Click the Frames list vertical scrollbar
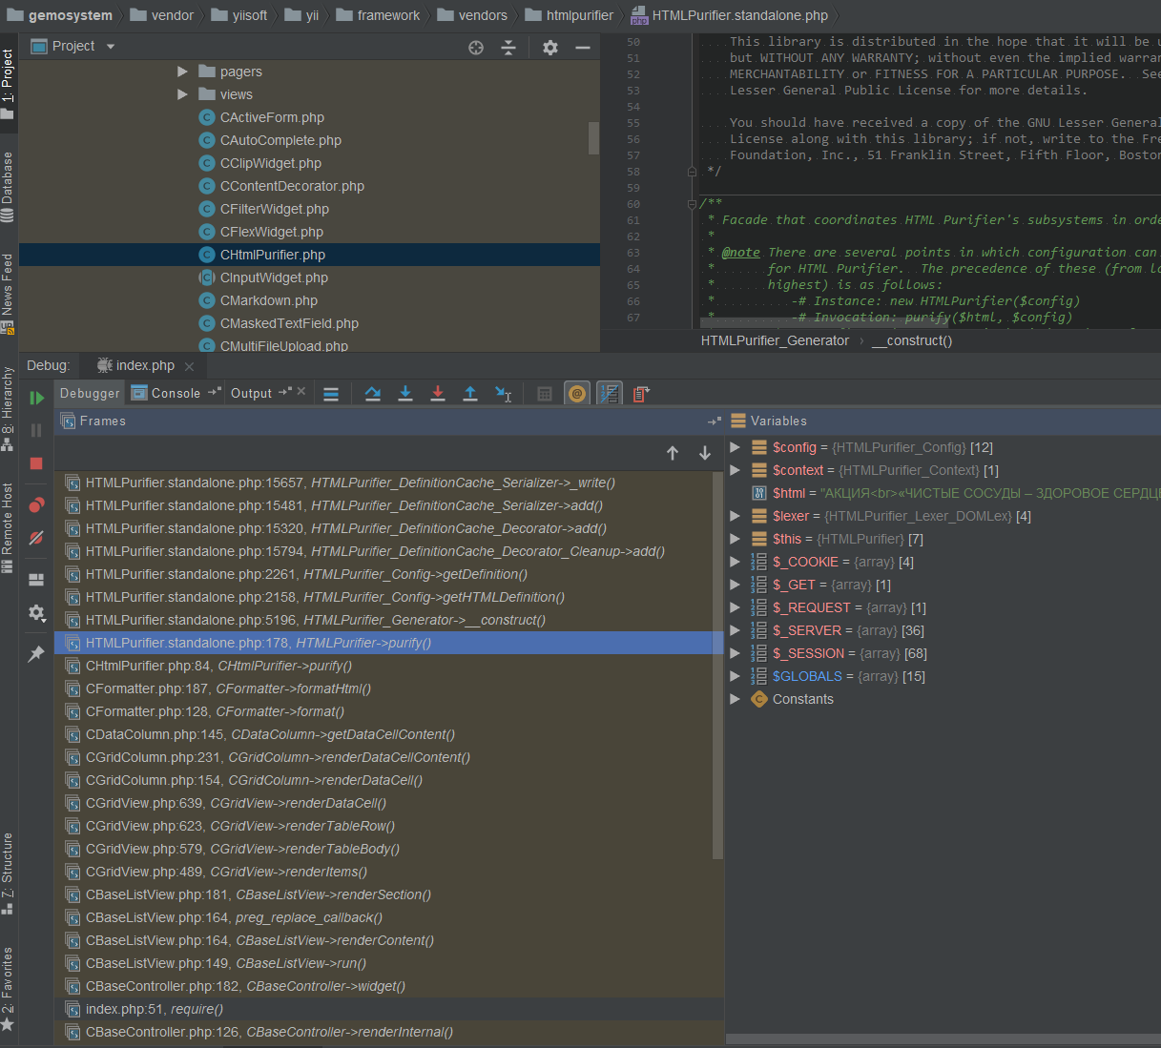1161x1048 pixels. [x=718, y=668]
